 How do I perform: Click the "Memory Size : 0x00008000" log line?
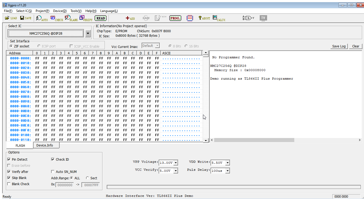coord(240,70)
